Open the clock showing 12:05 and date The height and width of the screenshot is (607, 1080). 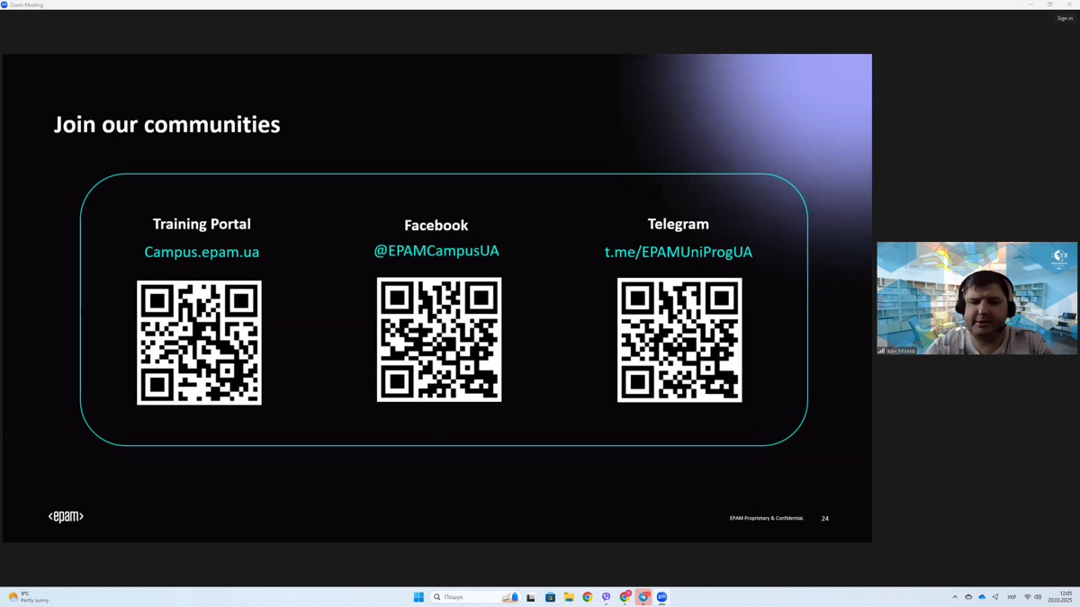tap(1060, 597)
